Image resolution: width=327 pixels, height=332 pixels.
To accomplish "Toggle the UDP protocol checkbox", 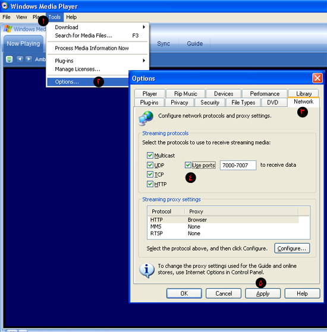I will (x=150, y=165).
